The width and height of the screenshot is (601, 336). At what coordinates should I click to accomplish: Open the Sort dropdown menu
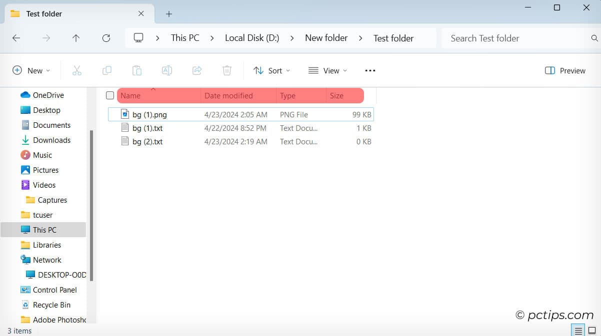tap(271, 70)
